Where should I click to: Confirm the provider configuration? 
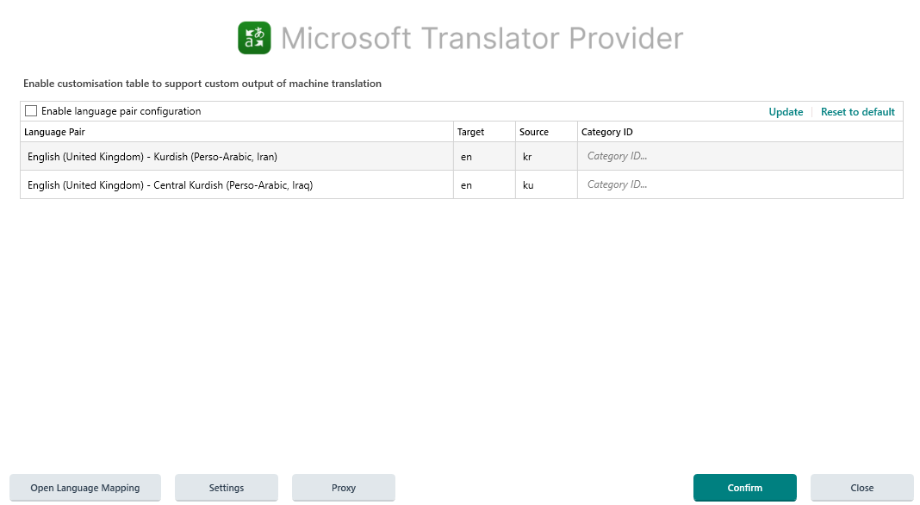(x=744, y=487)
